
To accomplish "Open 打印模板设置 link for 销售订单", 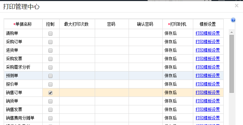I will tap(208, 92).
